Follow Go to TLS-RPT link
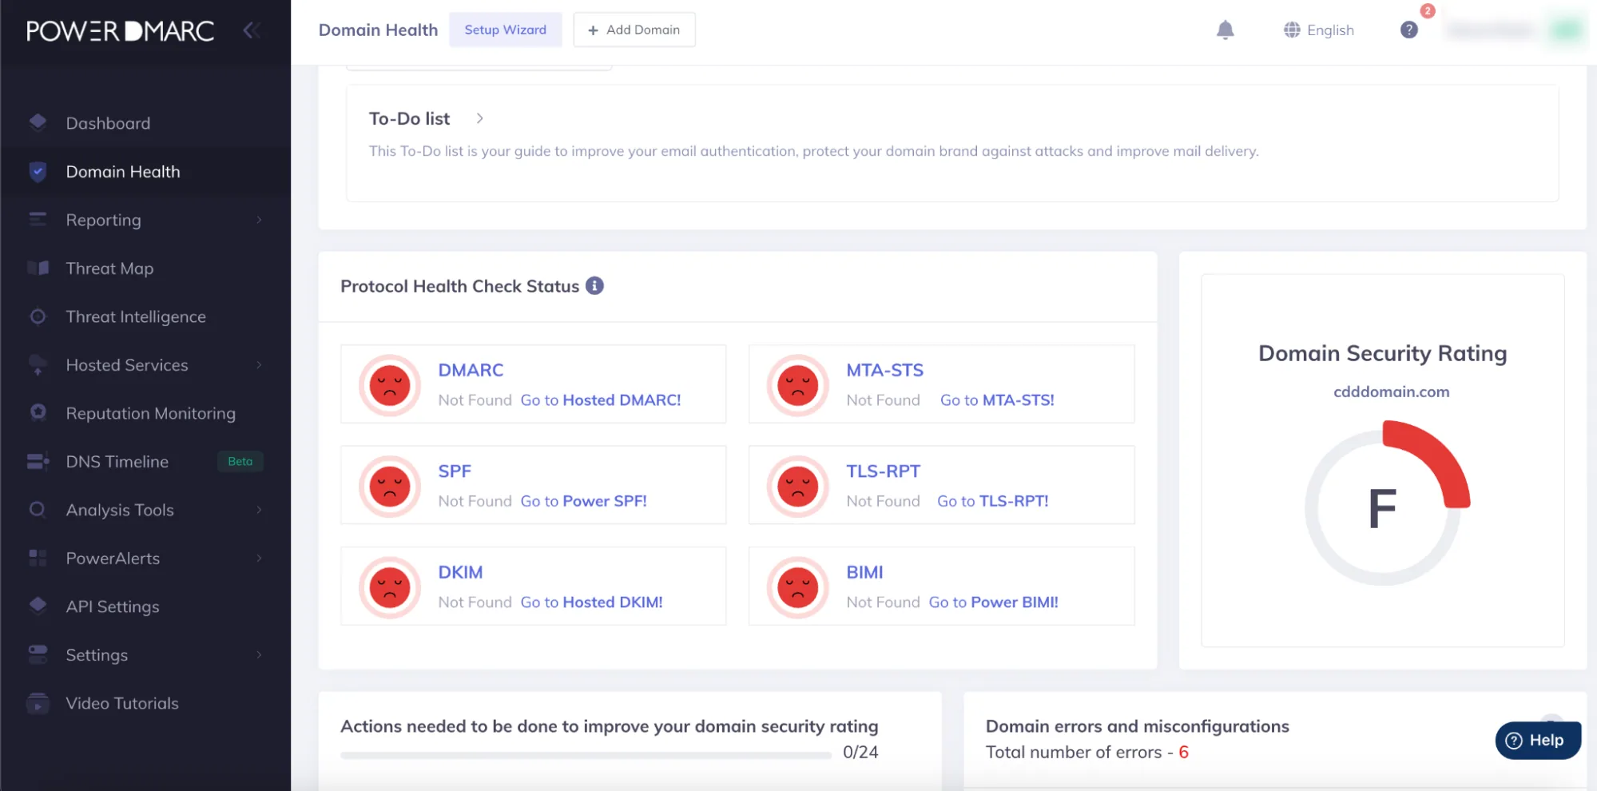The image size is (1597, 791). (x=992, y=501)
